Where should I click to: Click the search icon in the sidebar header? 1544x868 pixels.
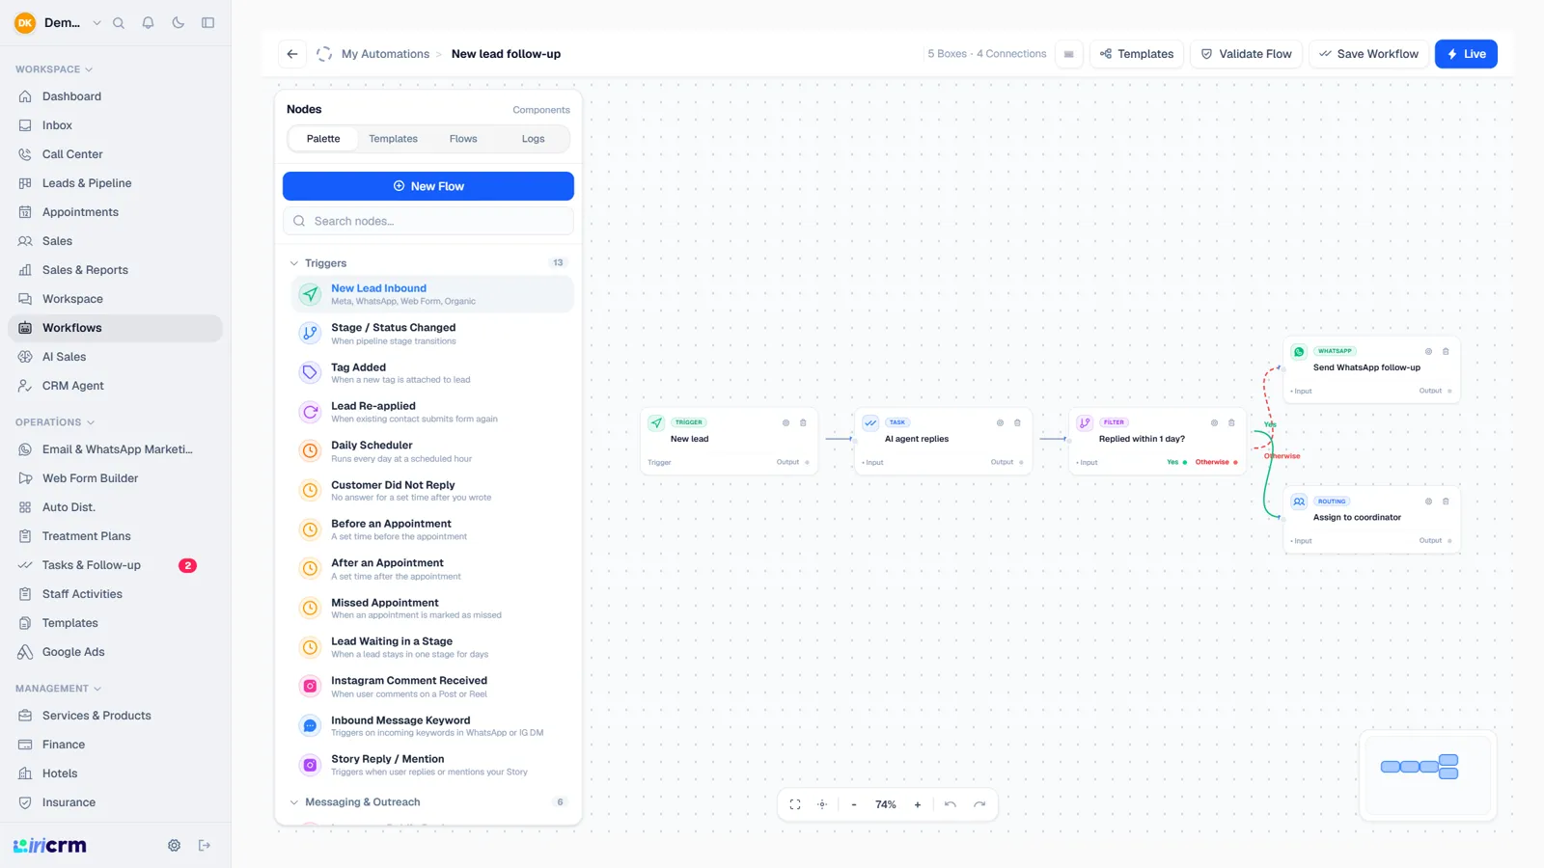119,23
